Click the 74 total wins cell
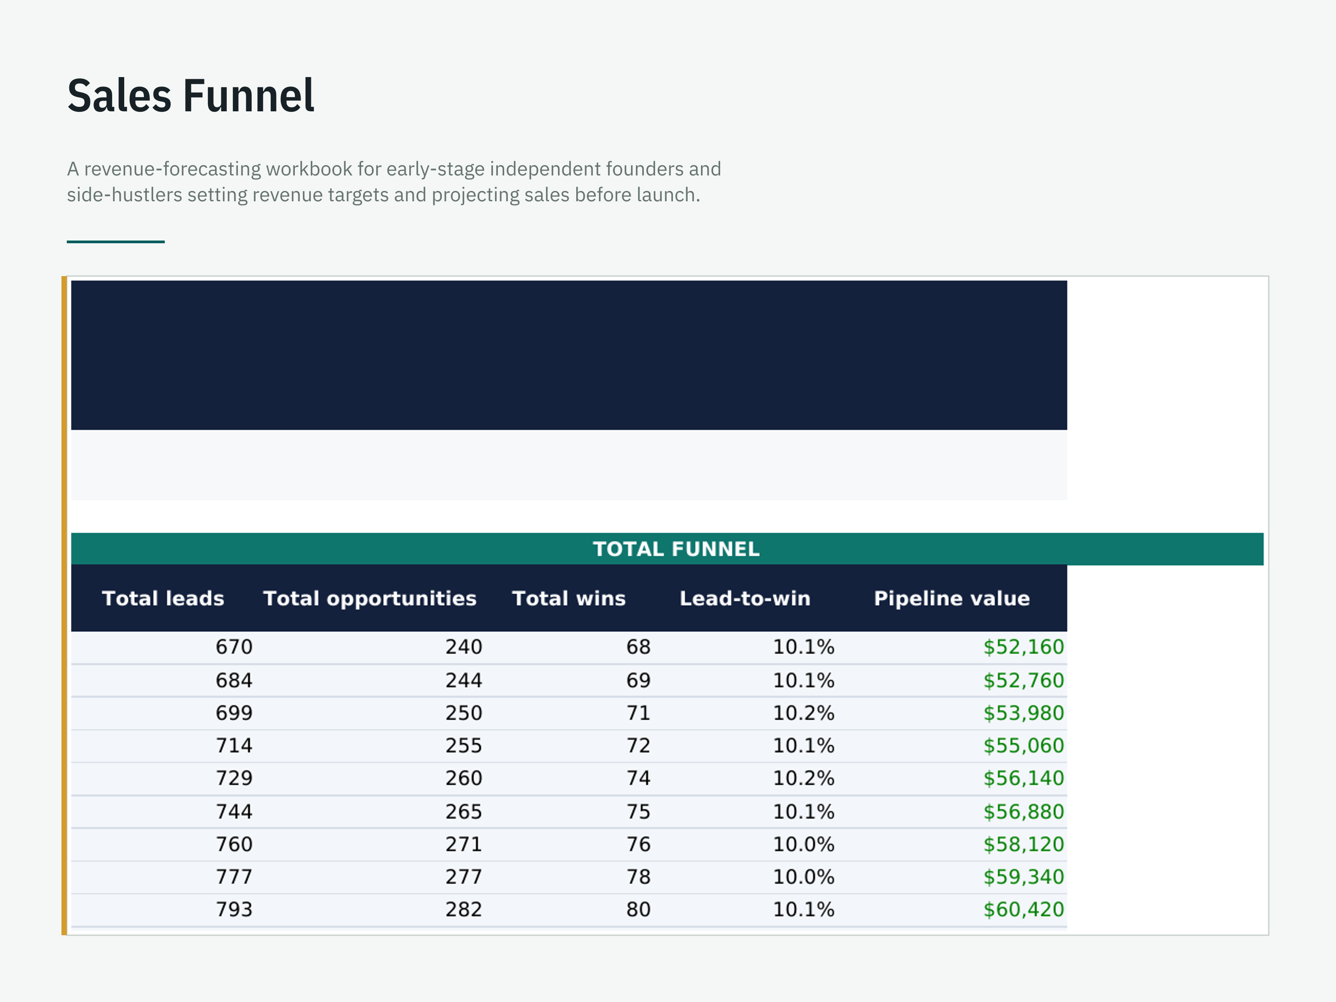This screenshot has width=1336, height=1002. pyautogui.click(x=639, y=778)
